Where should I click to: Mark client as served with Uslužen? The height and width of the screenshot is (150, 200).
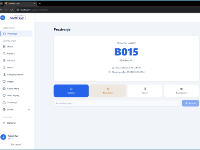(x=71, y=91)
